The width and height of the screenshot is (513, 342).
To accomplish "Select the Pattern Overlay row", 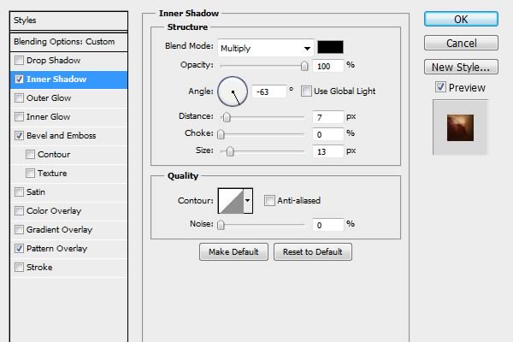I will pyautogui.click(x=68, y=249).
